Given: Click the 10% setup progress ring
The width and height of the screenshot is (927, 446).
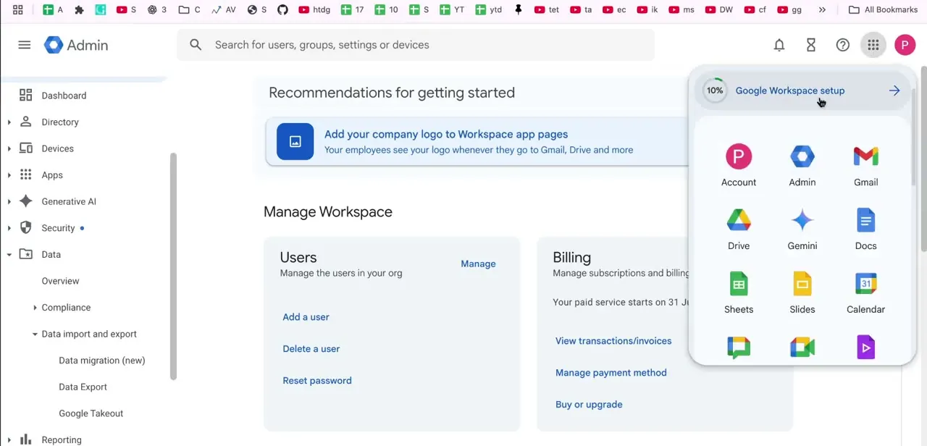Looking at the screenshot, I should click(715, 91).
